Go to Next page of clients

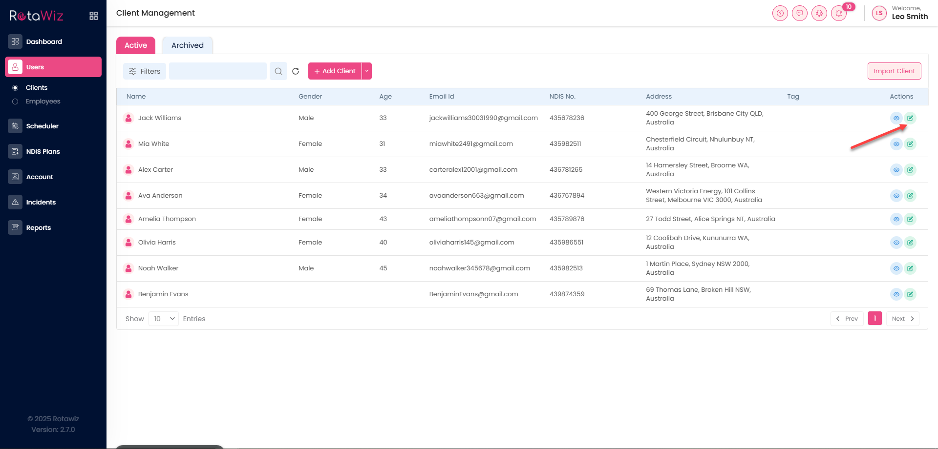902,319
